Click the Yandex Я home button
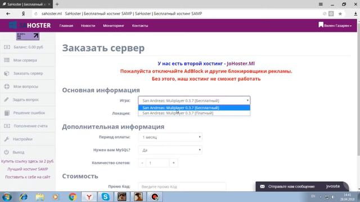The width and height of the screenshot is (360, 202). [23, 13]
